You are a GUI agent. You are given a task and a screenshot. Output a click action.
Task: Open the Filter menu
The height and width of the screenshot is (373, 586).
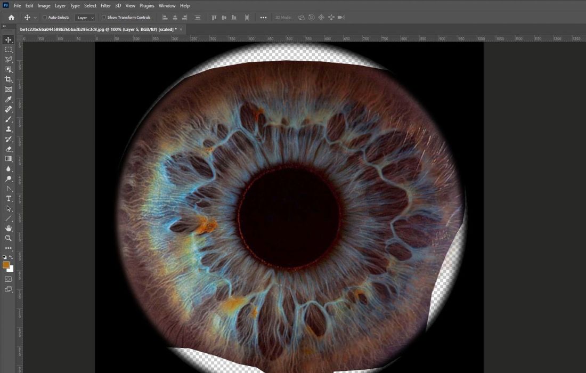pyautogui.click(x=105, y=5)
